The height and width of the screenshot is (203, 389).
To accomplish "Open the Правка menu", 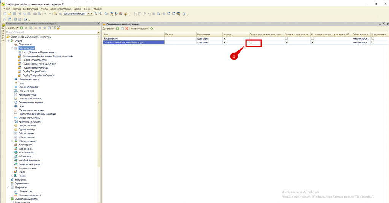I will point(17,9).
